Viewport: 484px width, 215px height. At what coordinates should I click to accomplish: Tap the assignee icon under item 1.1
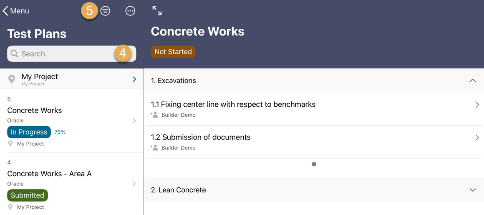pyautogui.click(x=154, y=115)
